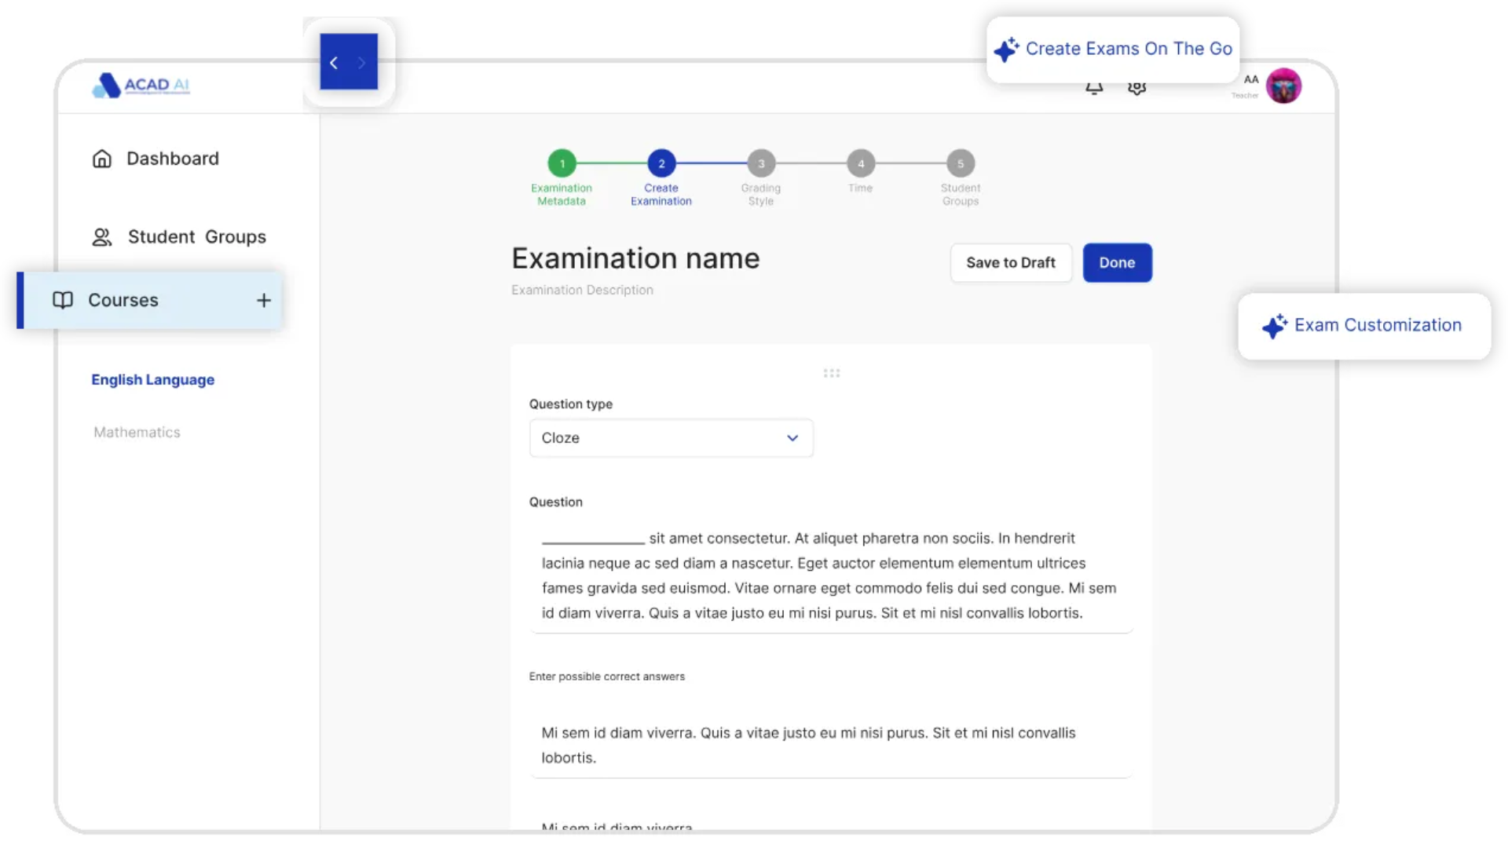Add a course with the plus icon

click(x=264, y=300)
